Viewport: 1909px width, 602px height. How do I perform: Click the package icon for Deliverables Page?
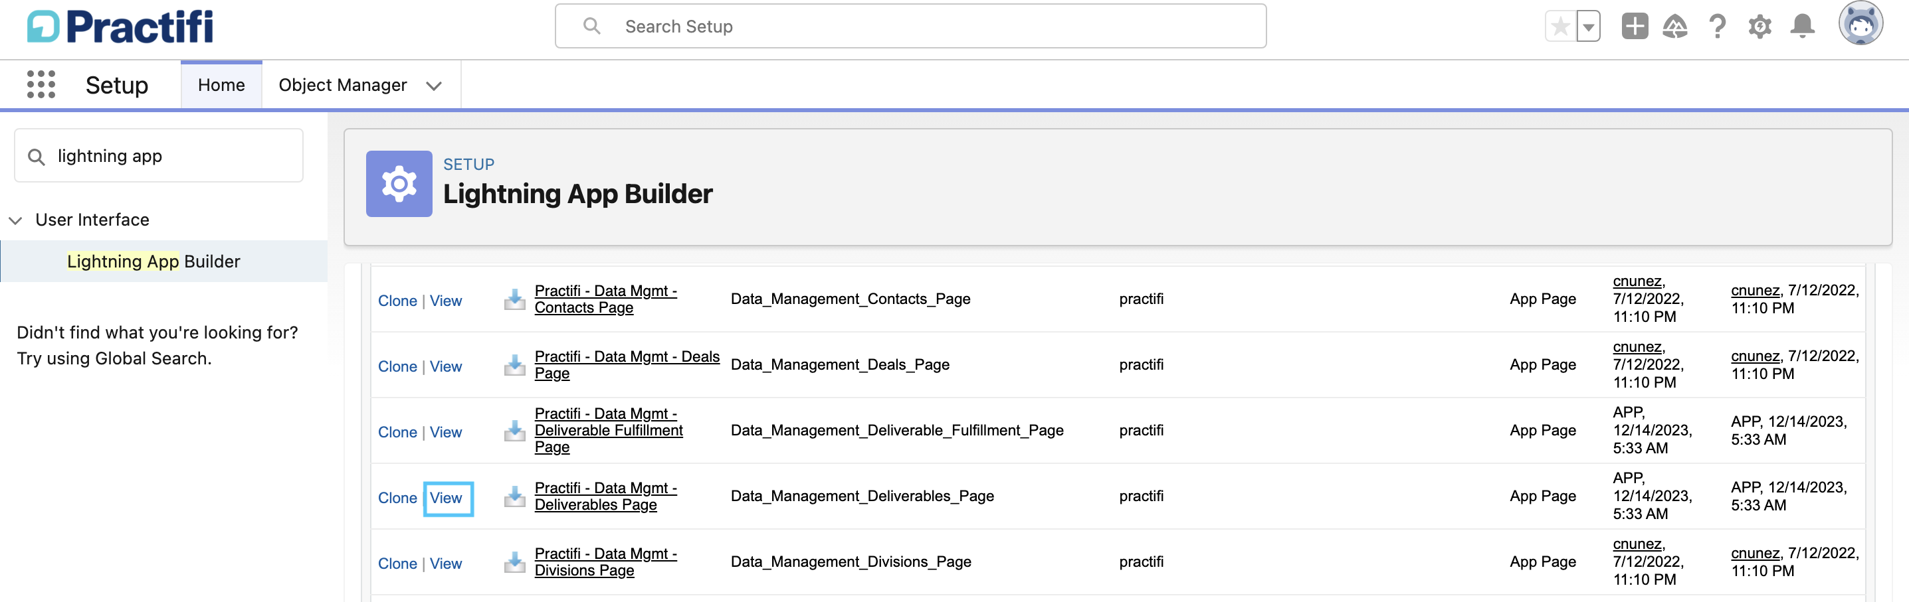[x=514, y=497]
